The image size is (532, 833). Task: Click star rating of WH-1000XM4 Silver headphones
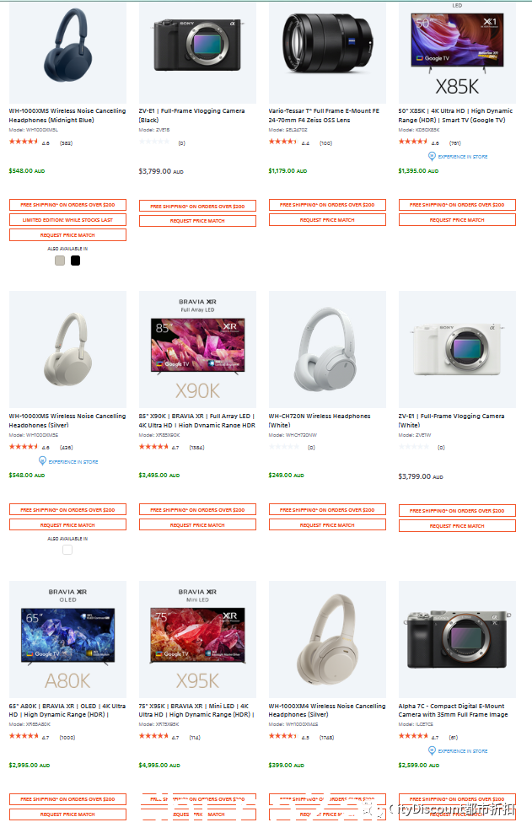tap(282, 736)
